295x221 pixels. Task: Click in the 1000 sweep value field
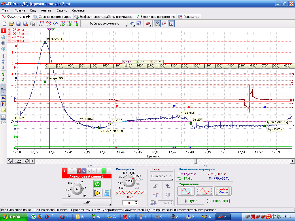point(129,203)
